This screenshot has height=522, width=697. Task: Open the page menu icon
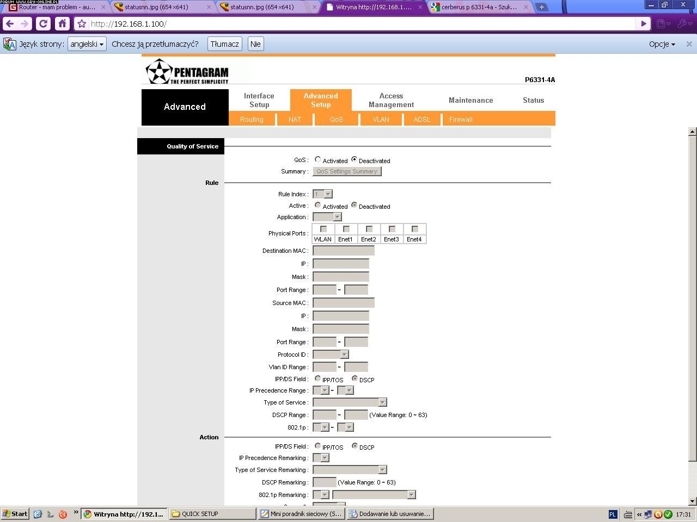tap(663, 24)
